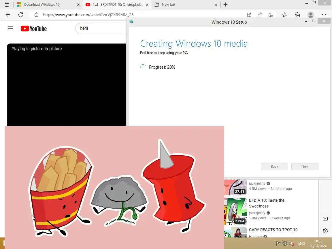This screenshot has height=249, width=332.
Task: Click the Progress: 20% text
Action: [x=162, y=67]
